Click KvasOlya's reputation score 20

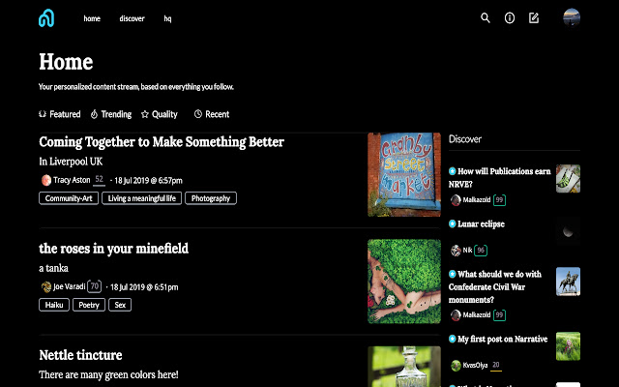496,366
